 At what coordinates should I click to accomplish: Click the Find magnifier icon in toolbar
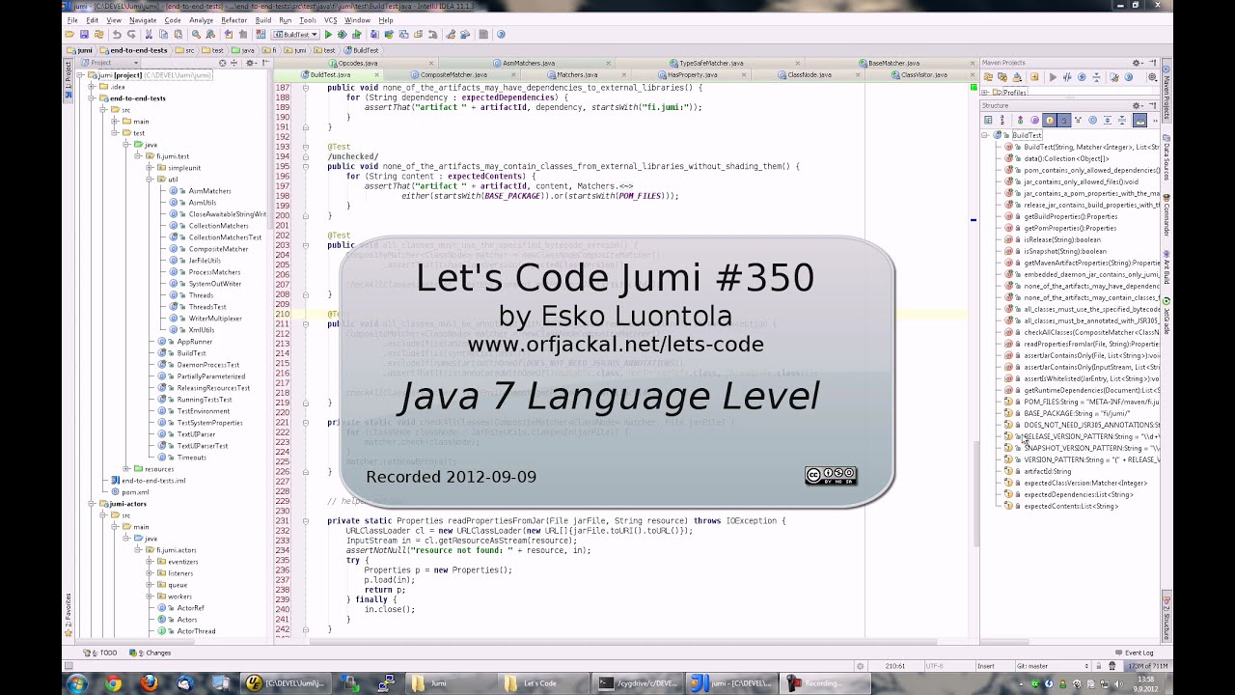(196, 34)
